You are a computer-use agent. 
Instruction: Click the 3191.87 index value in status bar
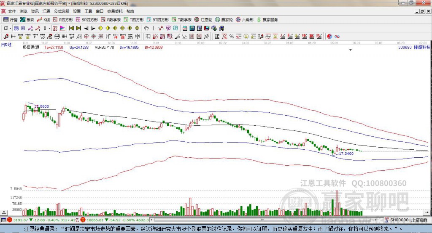pos(20,220)
